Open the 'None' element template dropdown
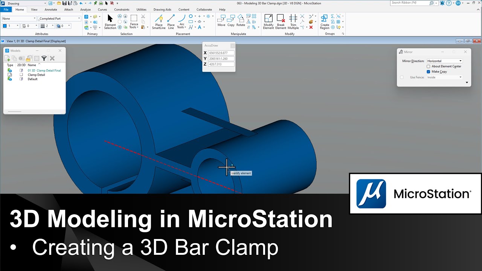 coord(19,18)
